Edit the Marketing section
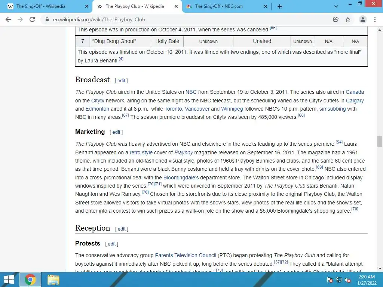Viewport: 383px width, 287px height. click(116, 132)
